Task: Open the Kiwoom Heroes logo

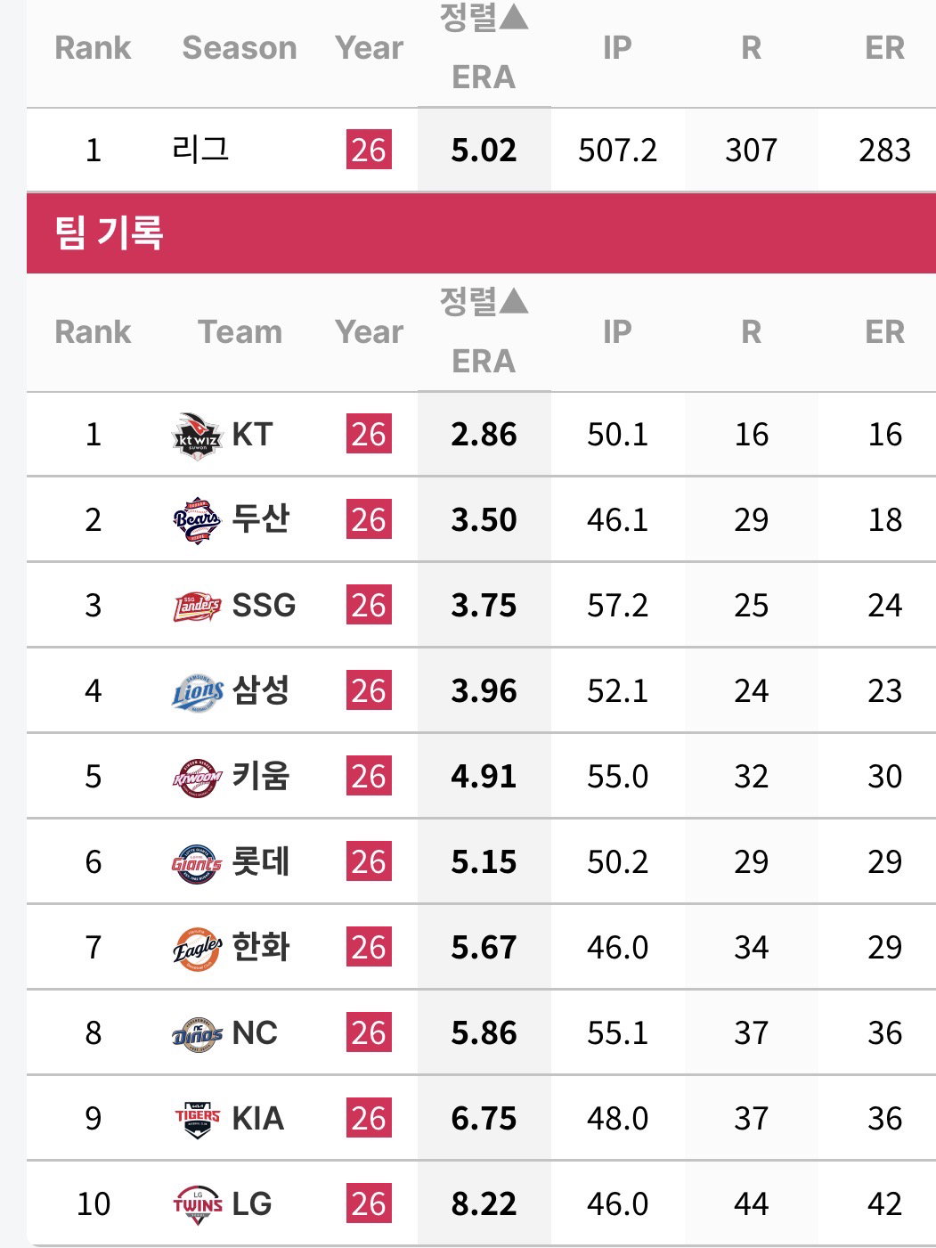Action: [x=197, y=777]
